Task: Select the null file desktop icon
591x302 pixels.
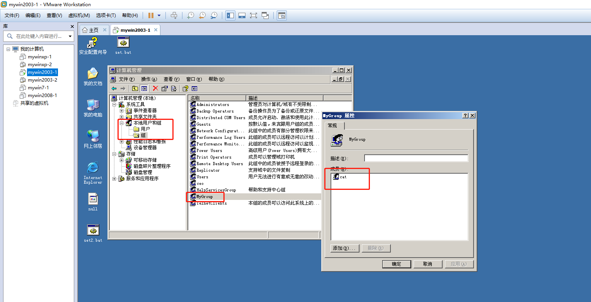Action: pyautogui.click(x=93, y=202)
